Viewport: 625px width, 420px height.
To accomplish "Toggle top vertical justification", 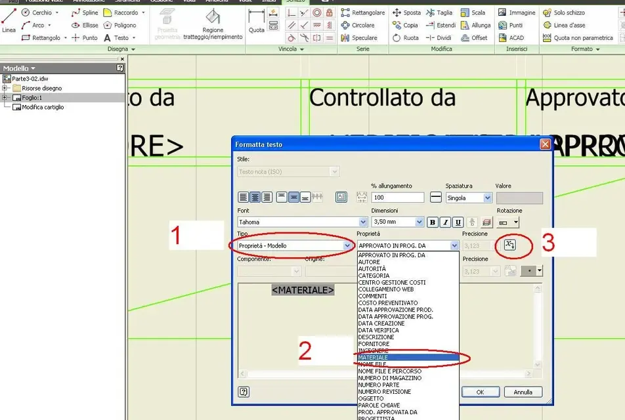I will tap(282, 197).
